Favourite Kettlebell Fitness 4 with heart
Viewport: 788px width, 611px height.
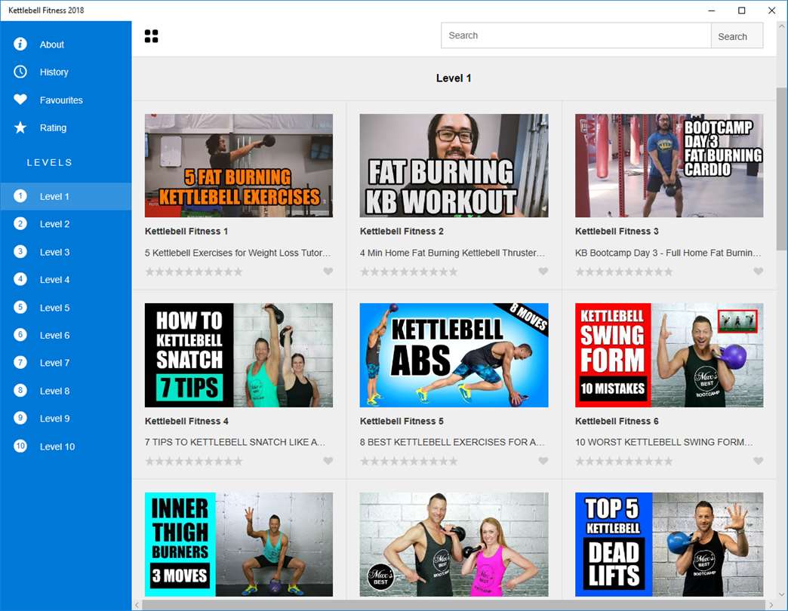tap(328, 460)
